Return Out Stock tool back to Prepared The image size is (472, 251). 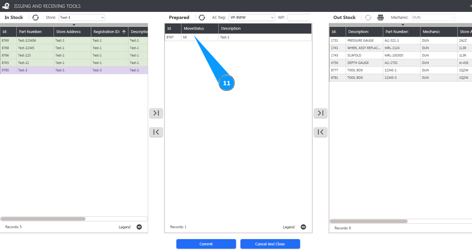pos(321,132)
